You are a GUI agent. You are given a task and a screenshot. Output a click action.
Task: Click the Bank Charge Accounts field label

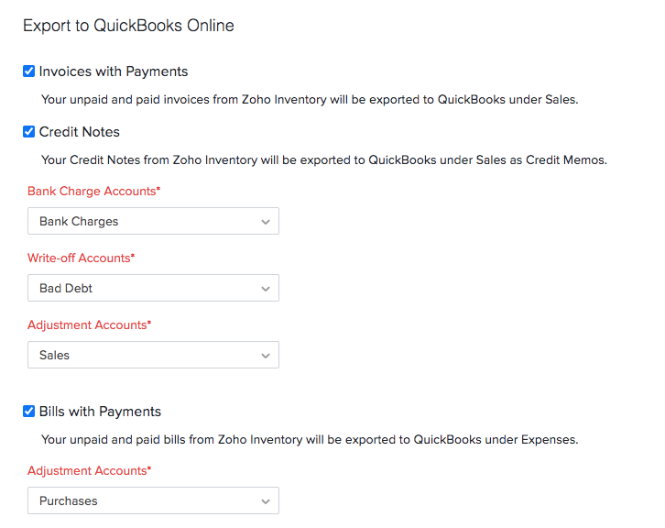(x=93, y=191)
